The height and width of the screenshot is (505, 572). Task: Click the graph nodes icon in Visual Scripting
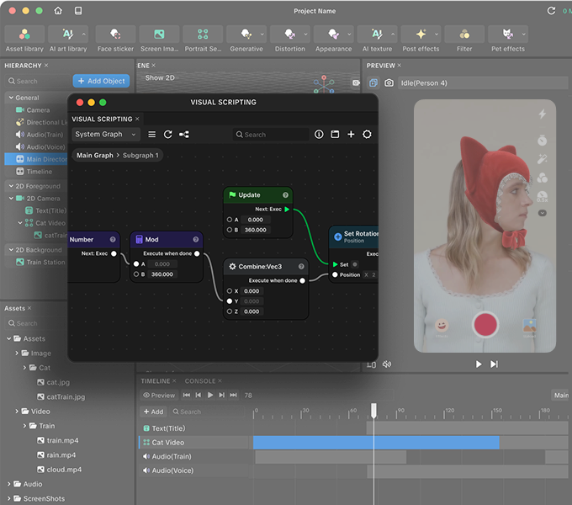click(x=184, y=135)
